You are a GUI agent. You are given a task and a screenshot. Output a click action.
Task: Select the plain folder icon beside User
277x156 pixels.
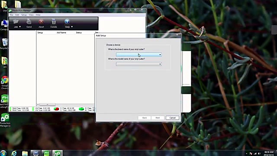coord(18,4)
